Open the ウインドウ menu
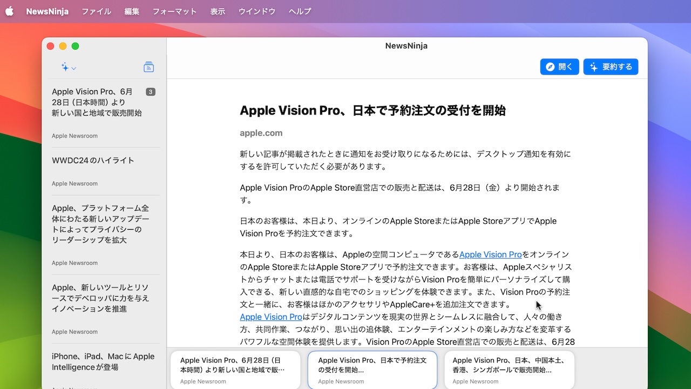Screen dimensions: 691x389 [x=257, y=11]
